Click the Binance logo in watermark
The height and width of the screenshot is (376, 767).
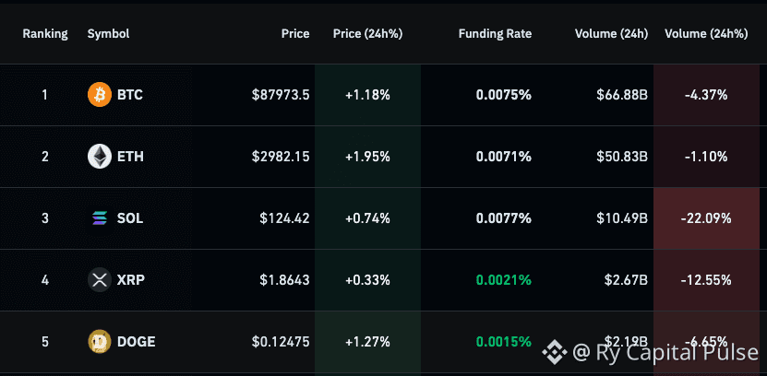tap(554, 352)
